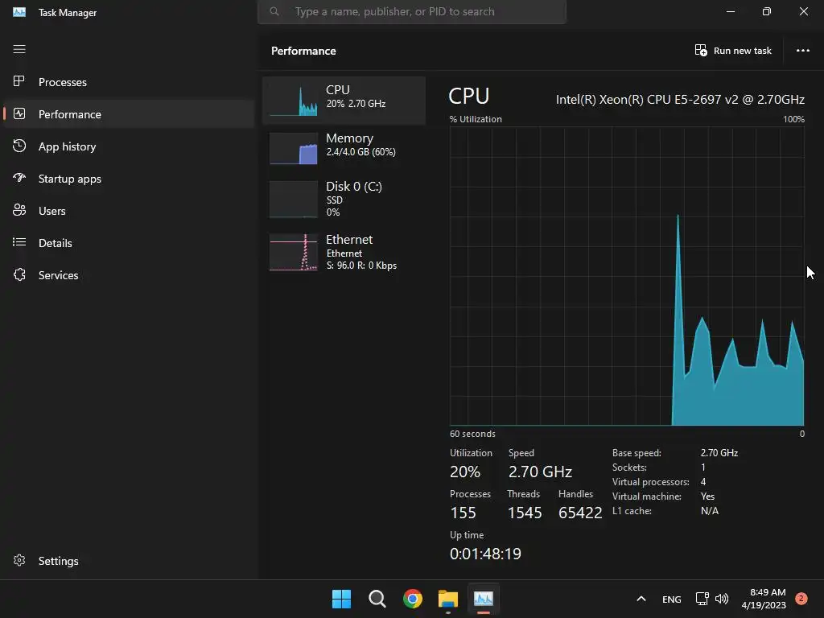Select the Disk 0 (C:) resource entry
Screen dimensions: 824x618
click(344, 199)
